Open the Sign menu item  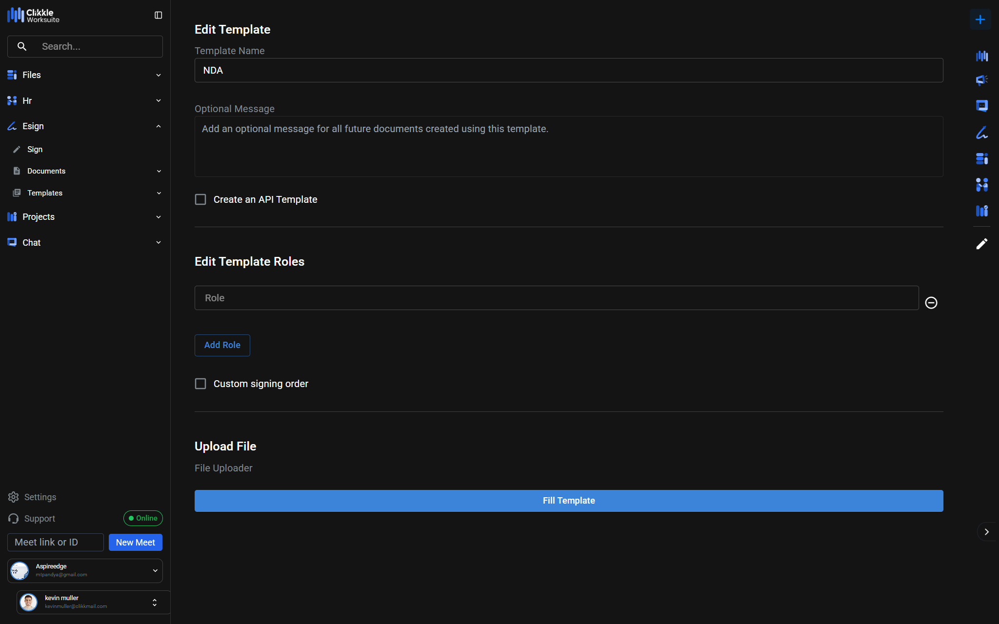tap(35, 149)
